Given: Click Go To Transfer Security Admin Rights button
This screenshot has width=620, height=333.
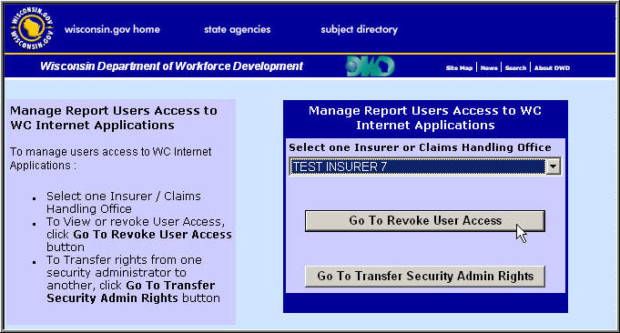Looking at the screenshot, I should pos(425,276).
